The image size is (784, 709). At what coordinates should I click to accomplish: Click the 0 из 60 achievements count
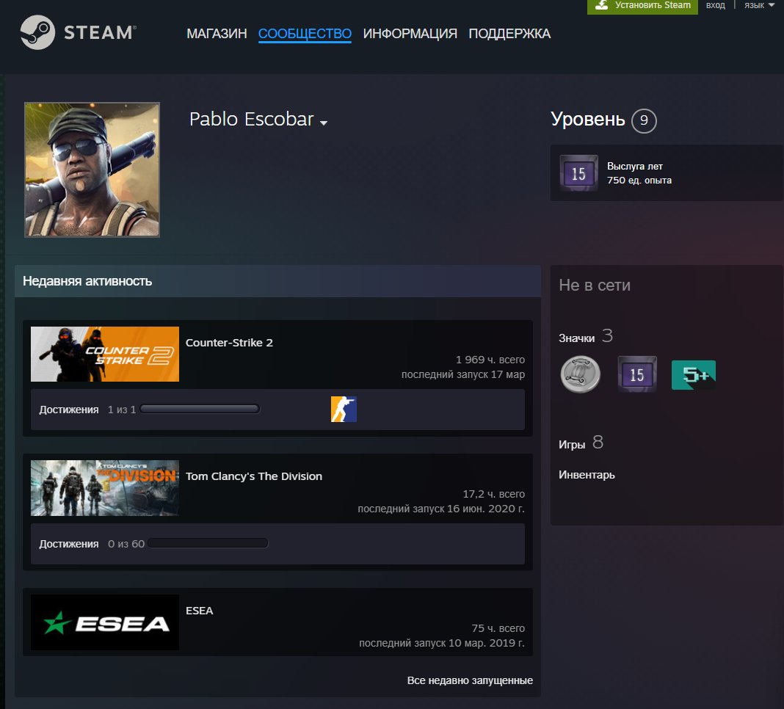tap(126, 544)
